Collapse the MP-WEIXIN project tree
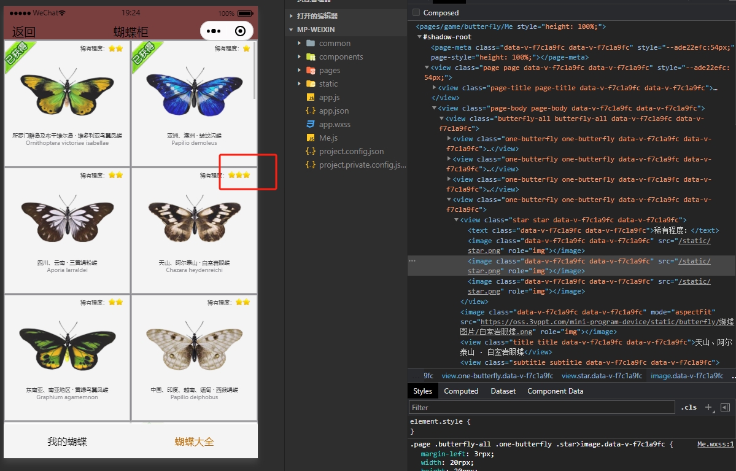Screen dimensions: 736x471 [291, 29]
